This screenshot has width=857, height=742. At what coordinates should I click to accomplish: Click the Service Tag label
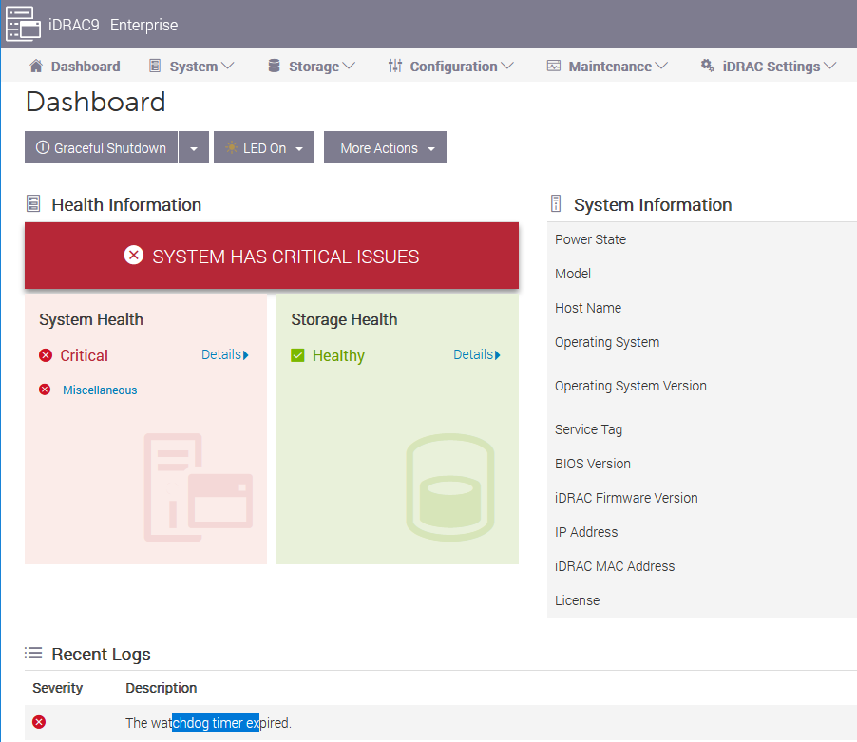(x=589, y=429)
